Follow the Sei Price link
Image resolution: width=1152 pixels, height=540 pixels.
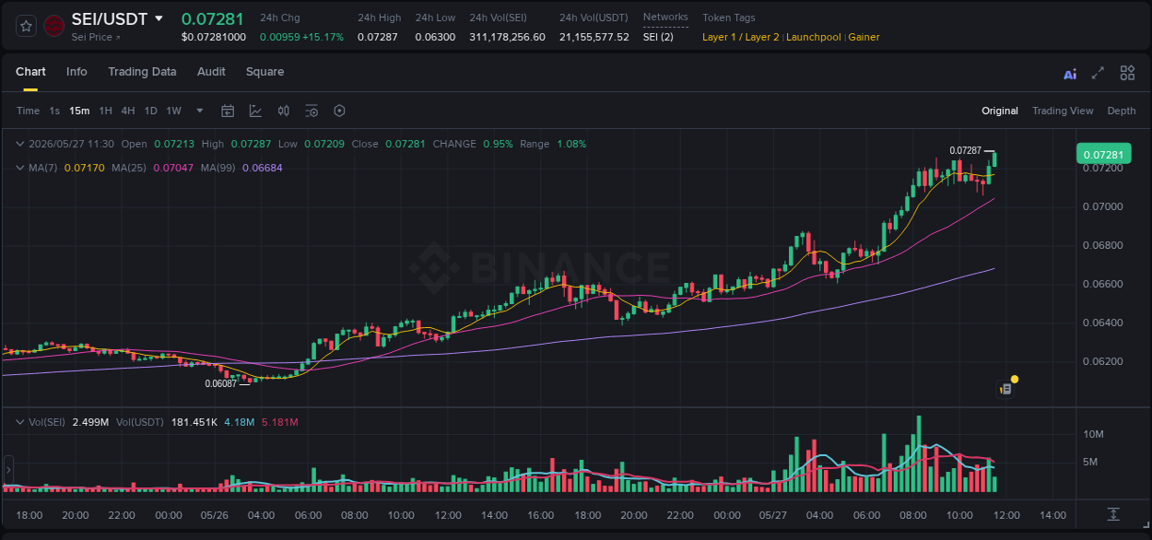tap(96, 37)
